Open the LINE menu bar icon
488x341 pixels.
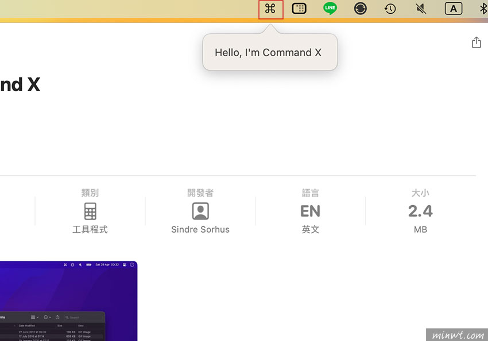[x=330, y=9]
